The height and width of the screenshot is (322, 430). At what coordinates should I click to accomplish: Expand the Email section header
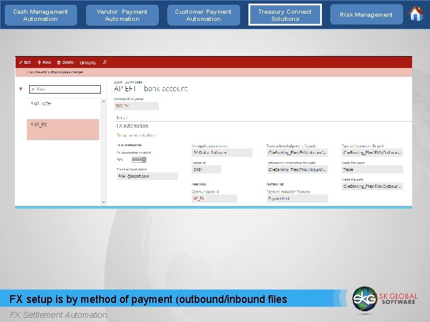[122, 117]
